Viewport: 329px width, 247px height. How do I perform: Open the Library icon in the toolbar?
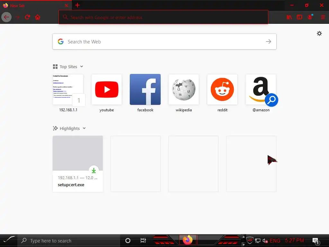[x=289, y=17]
